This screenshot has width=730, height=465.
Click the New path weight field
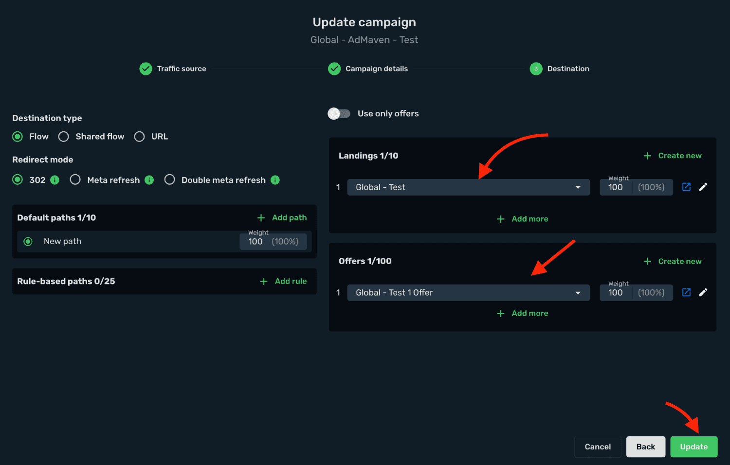coord(273,242)
